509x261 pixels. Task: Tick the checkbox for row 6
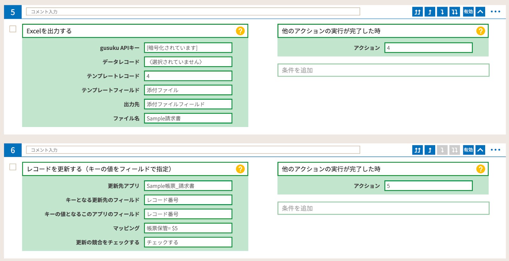[13, 167]
